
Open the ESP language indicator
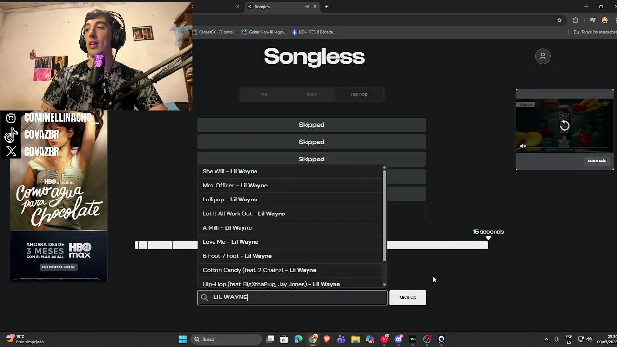[x=569, y=339]
